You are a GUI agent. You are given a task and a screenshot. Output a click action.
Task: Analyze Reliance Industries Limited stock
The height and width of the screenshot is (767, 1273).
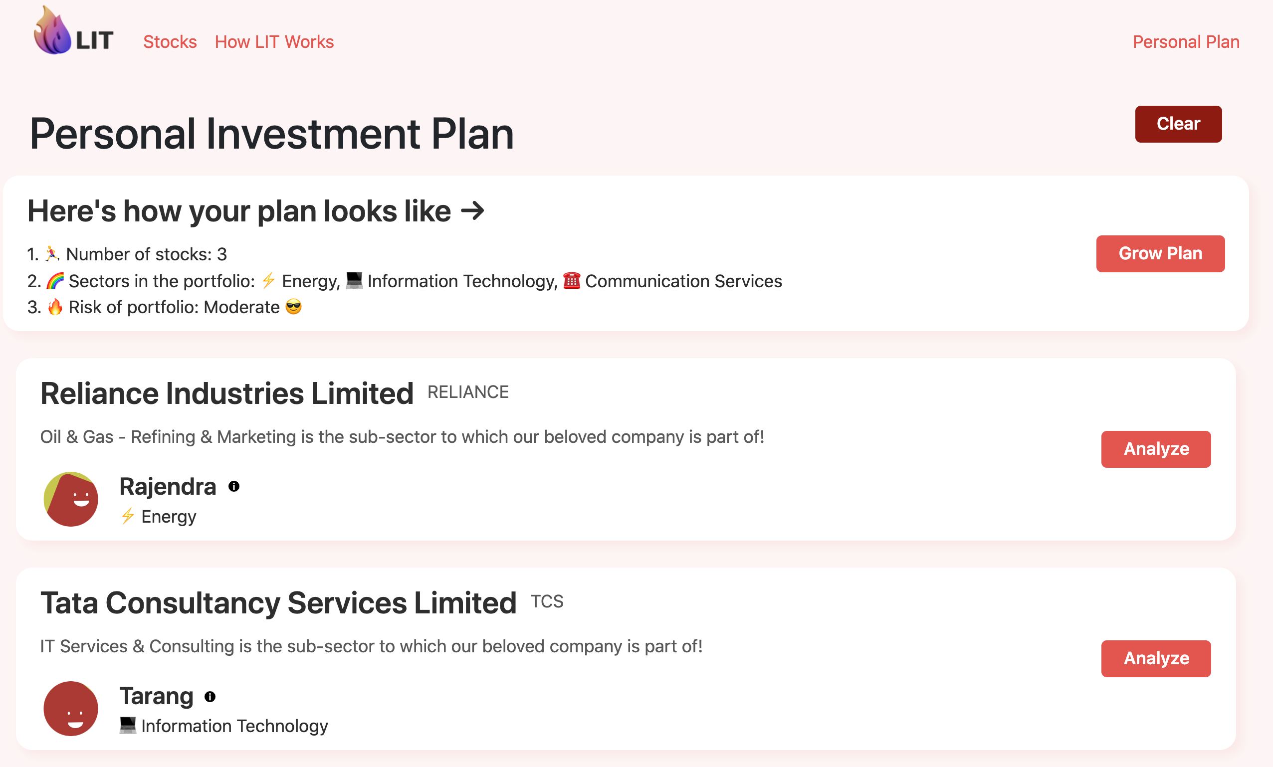pos(1156,449)
